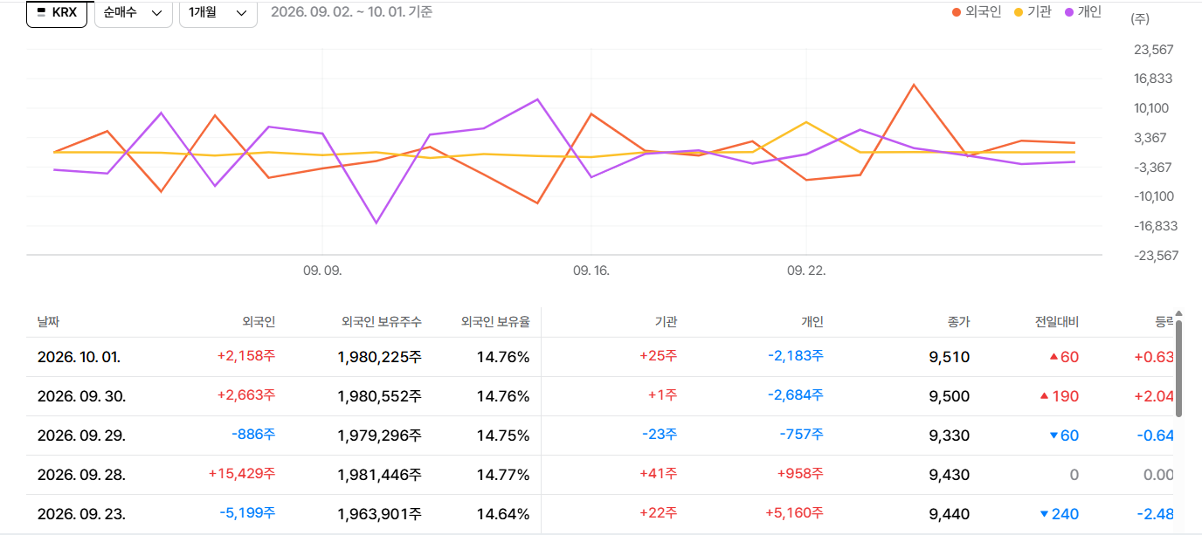Toggle the 기관 series in the chart legend
Viewport: 1202px width, 535px height.
point(1033,12)
